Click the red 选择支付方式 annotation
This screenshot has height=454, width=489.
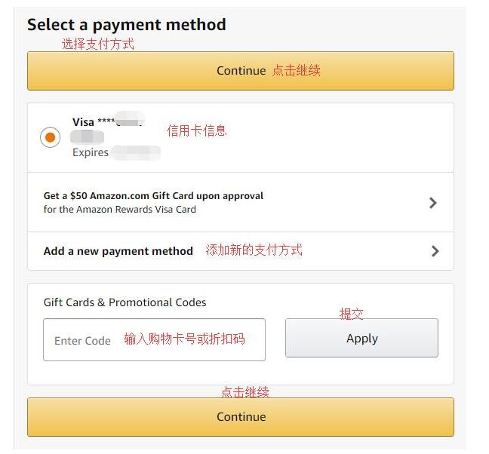click(x=97, y=44)
